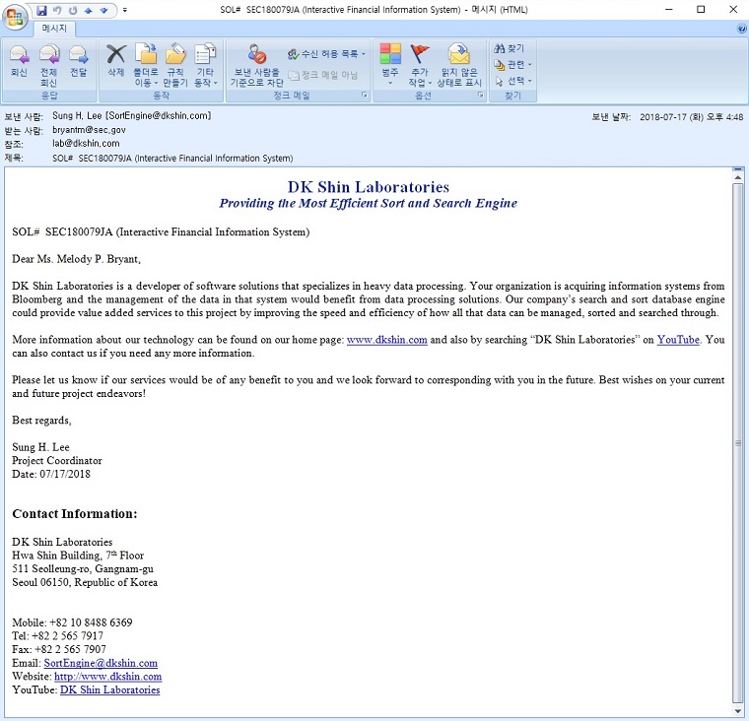Click Create Rule (규칙 만들기) icon
The width and height of the screenshot is (749, 721).
[175, 61]
